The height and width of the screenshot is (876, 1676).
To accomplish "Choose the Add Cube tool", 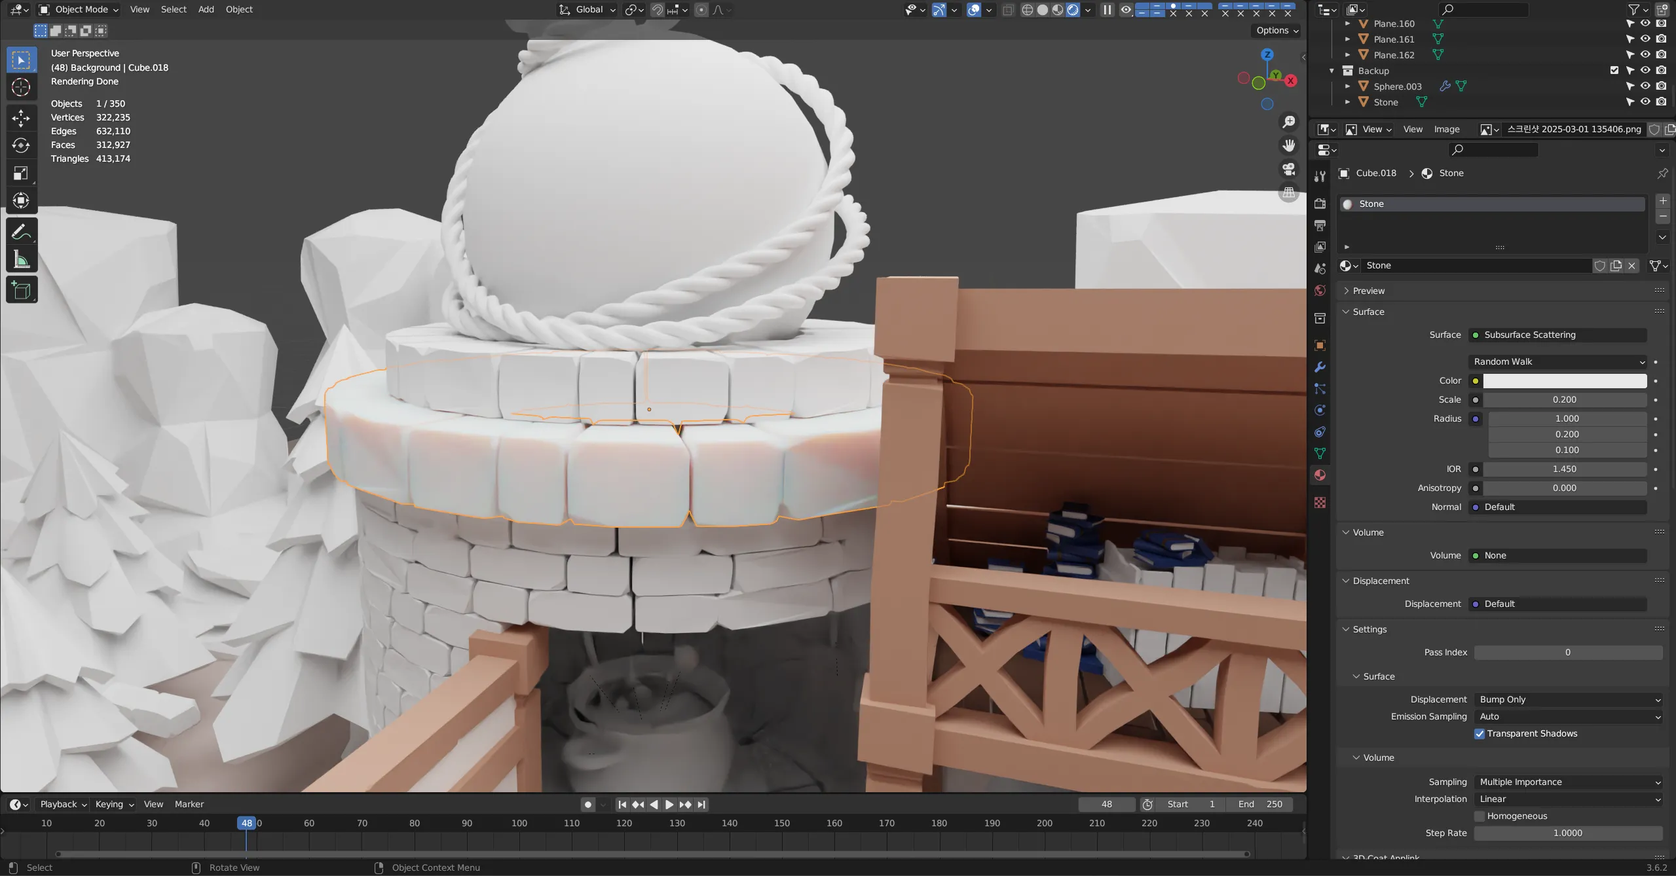I will pyautogui.click(x=21, y=290).
